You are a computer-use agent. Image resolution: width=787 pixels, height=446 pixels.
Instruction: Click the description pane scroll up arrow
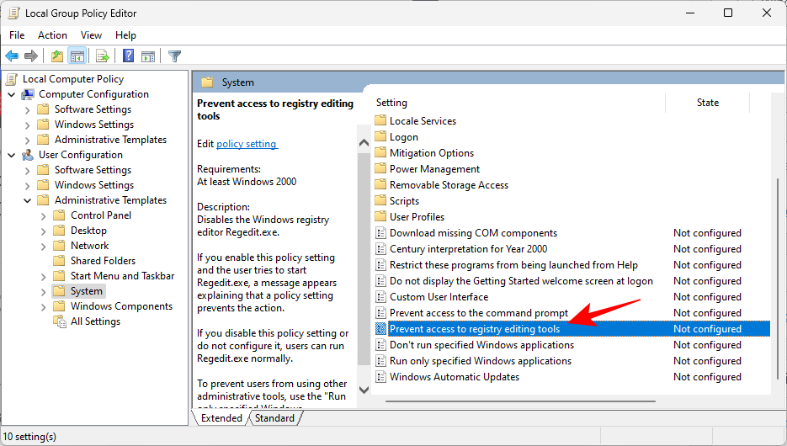coord(364,144)
